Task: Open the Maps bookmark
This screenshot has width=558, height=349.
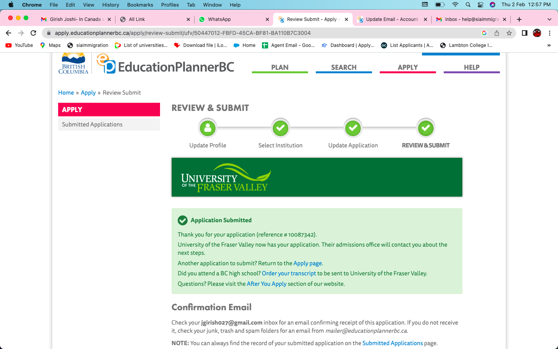Action: pyautogui.click(x=50, y=45)
